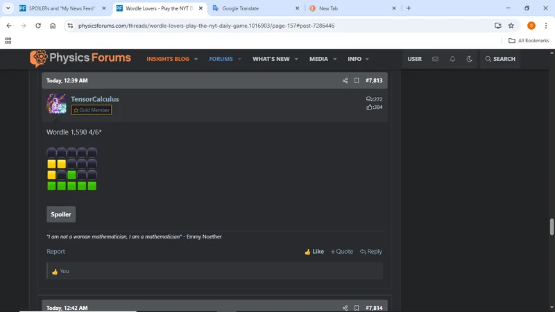The height and width of the screenshot is (312, 555).
Task: Expand the MEDIA dropdown arrow
Action: click(x=335, y=59)
